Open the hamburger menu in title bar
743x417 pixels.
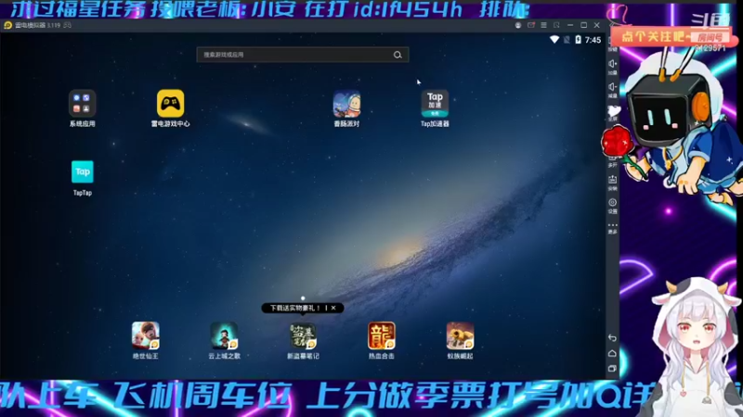coord(543,25)
